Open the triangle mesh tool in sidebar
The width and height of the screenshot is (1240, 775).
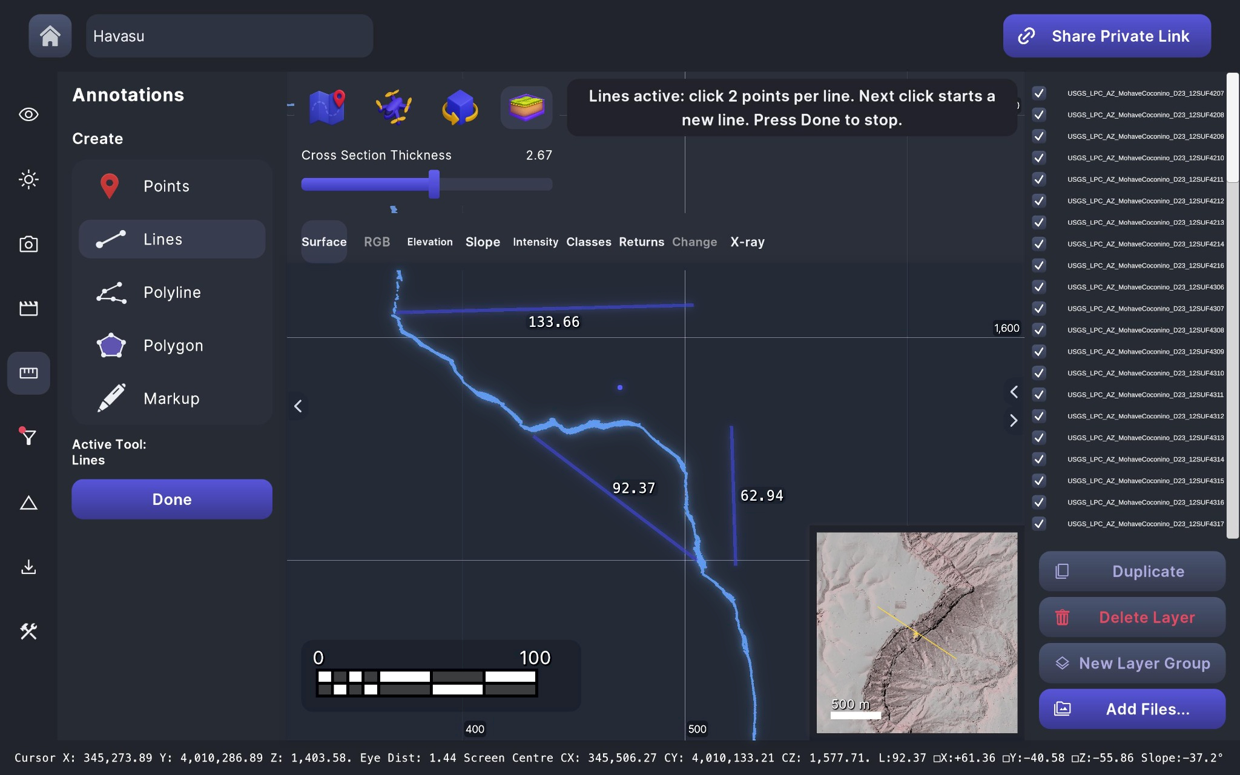pos(28,503)
